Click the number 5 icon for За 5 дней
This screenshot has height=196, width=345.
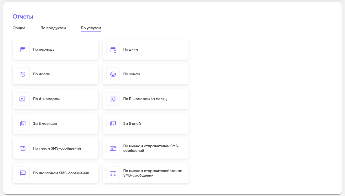click(113, 124)
